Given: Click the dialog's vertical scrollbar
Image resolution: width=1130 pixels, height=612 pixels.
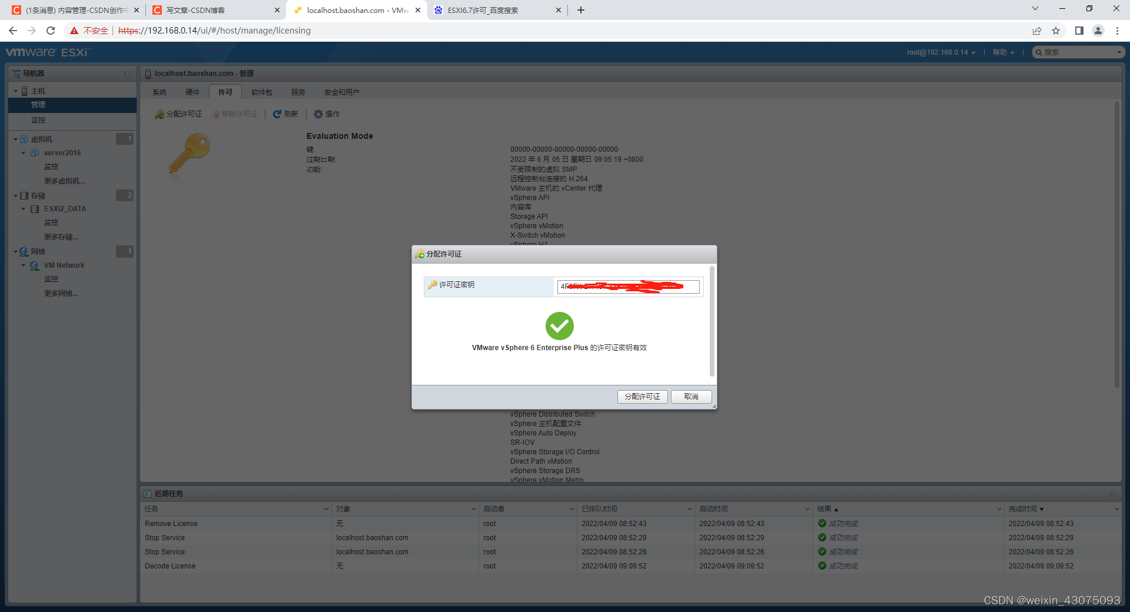Looking at the screenshot, I should click(x=712, y=321).
